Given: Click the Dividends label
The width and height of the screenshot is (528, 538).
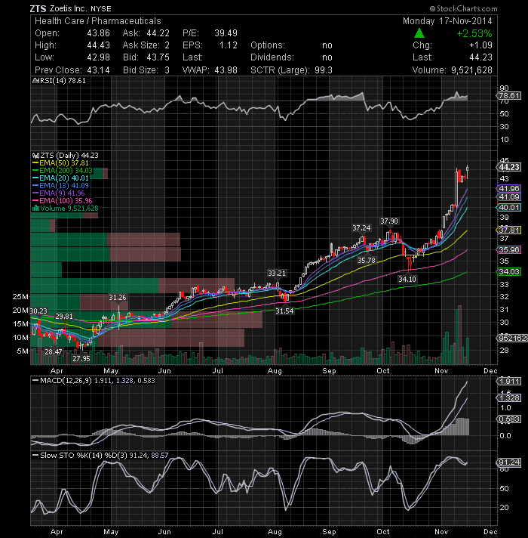Looking at the screenshot, I should [272, 57].
